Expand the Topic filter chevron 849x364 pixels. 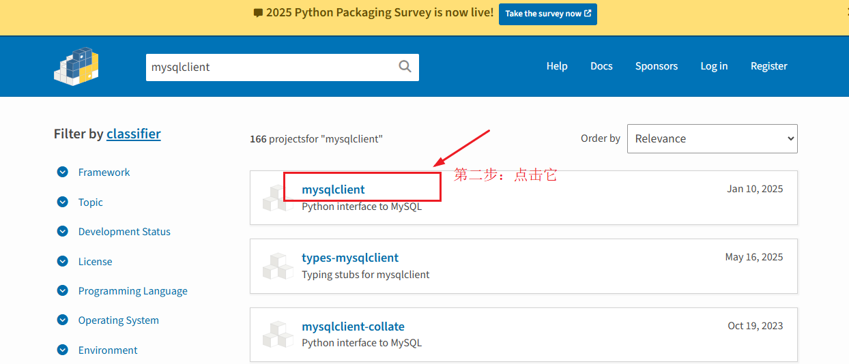[x=63, y=202]
